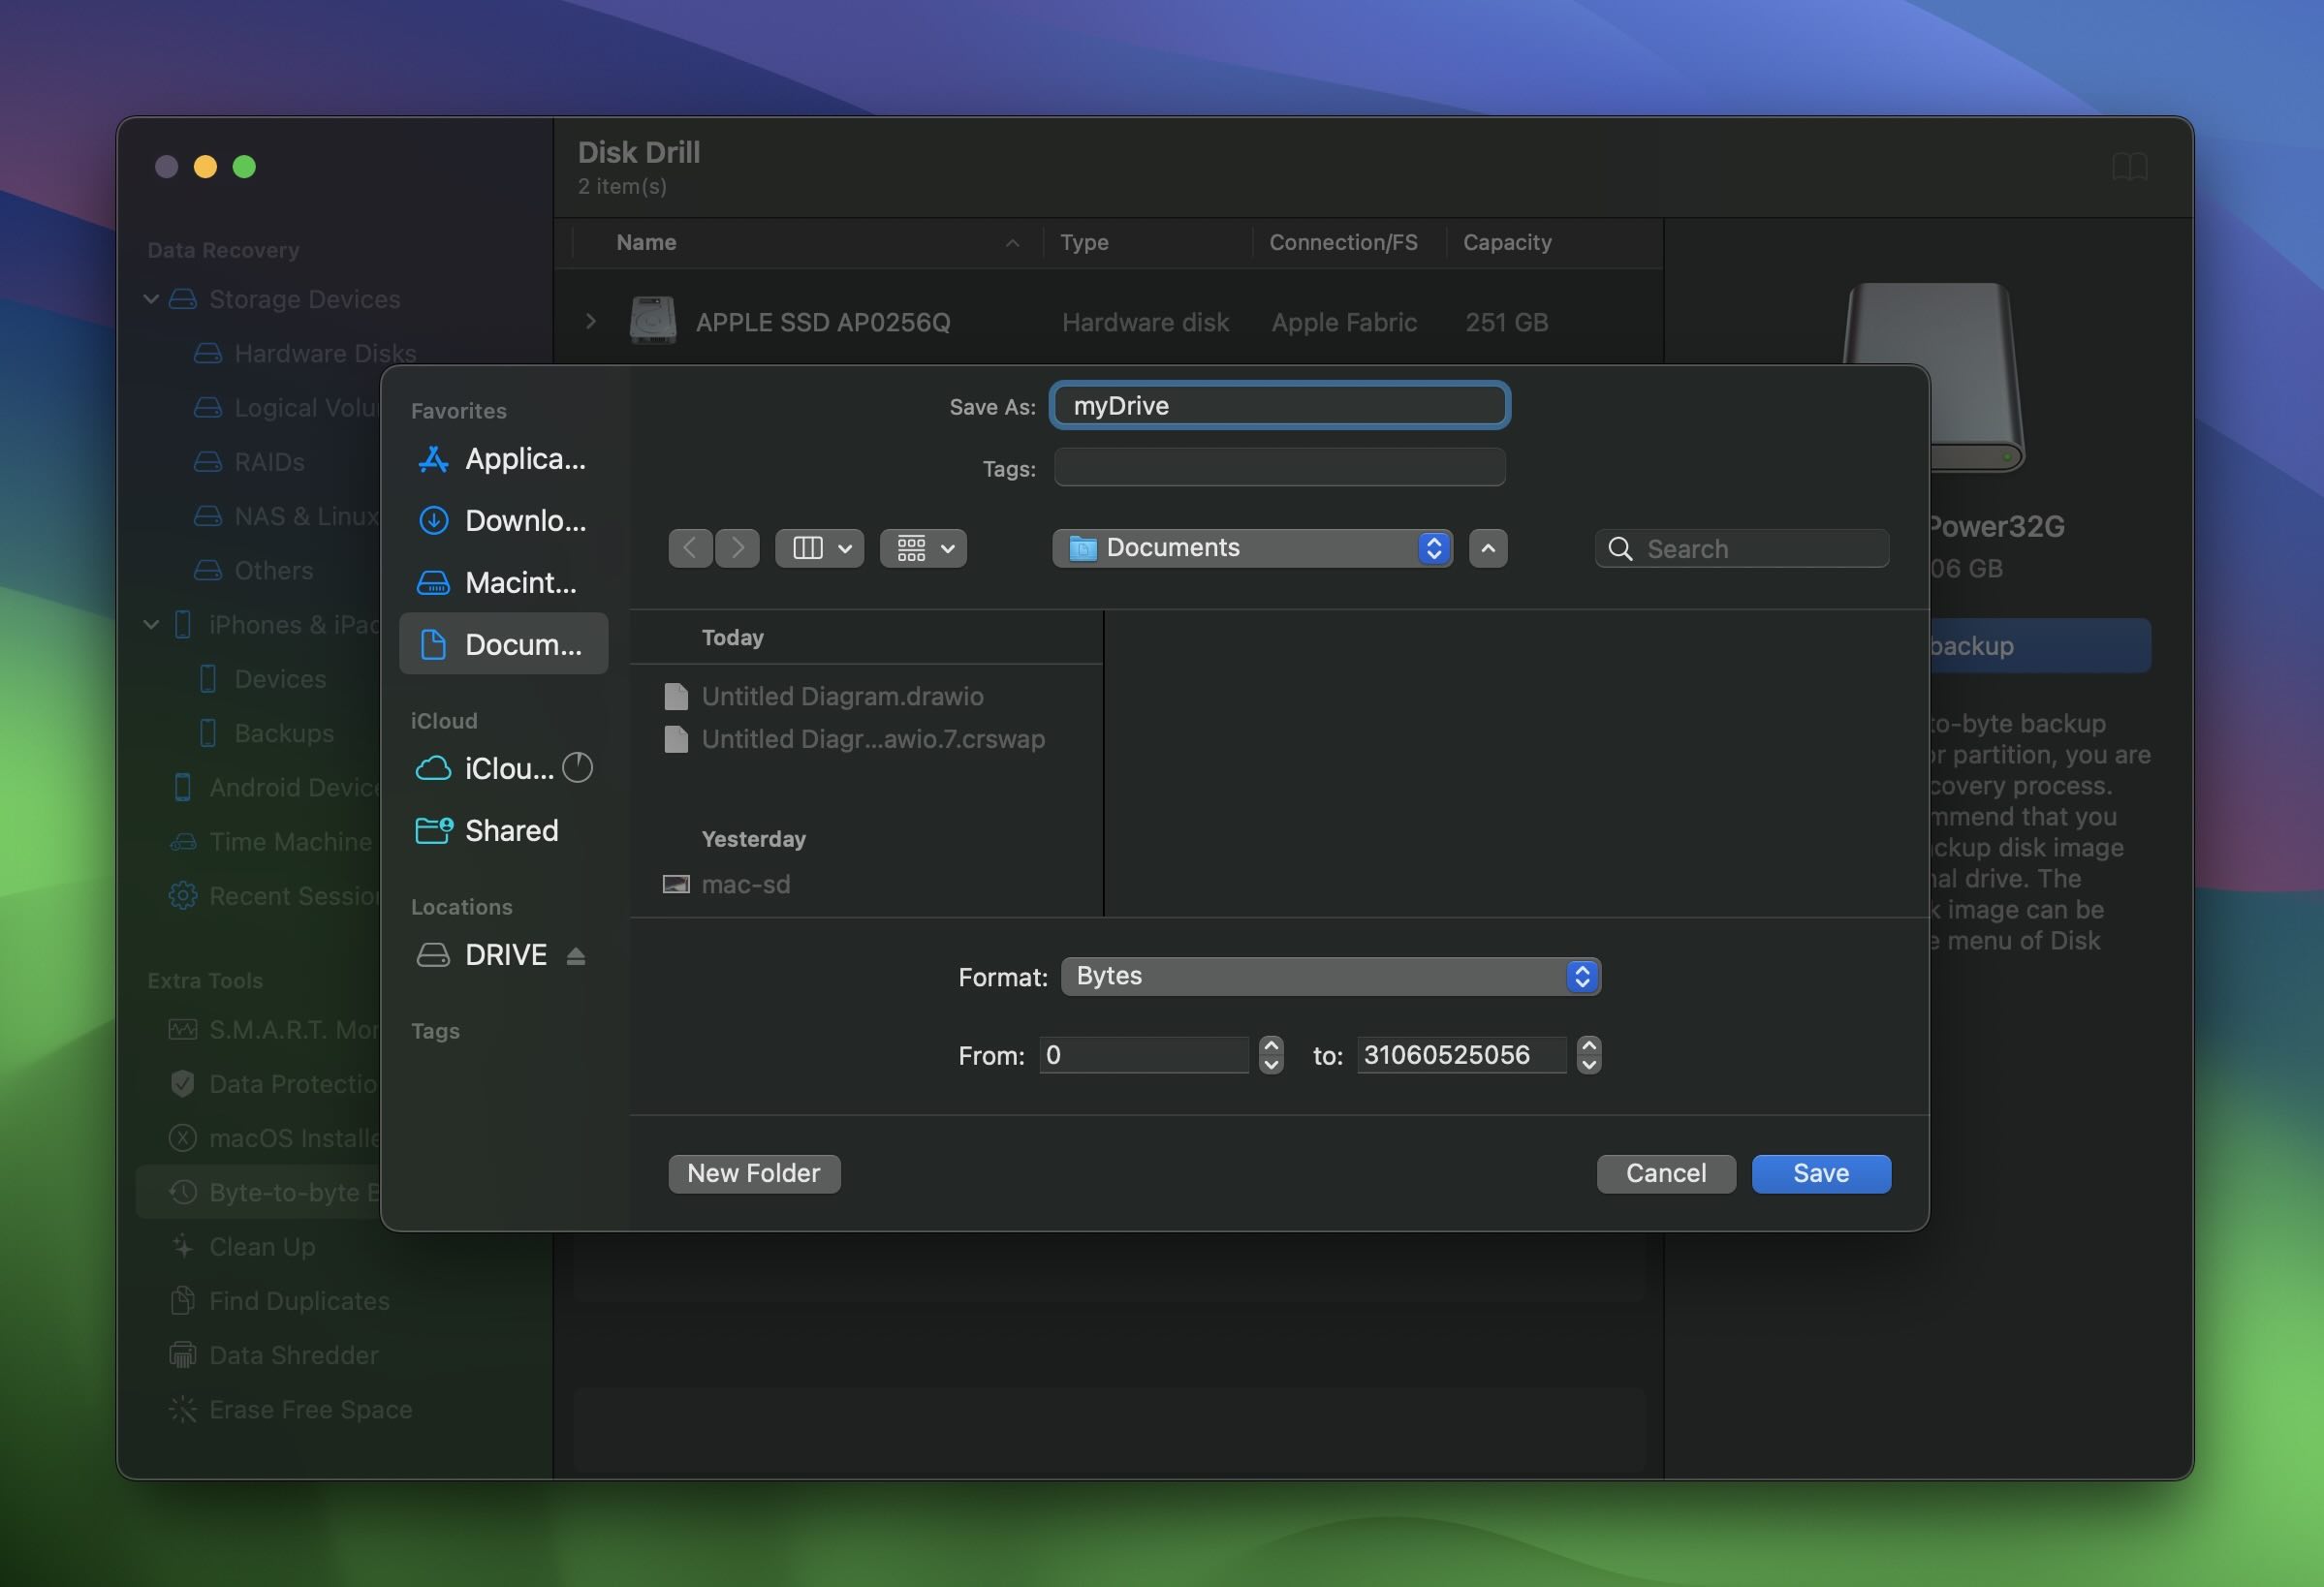Open Data Protection tool
This screenshot has height=1587, width=2324.
pyautogui.click(x=275, y=1084)
